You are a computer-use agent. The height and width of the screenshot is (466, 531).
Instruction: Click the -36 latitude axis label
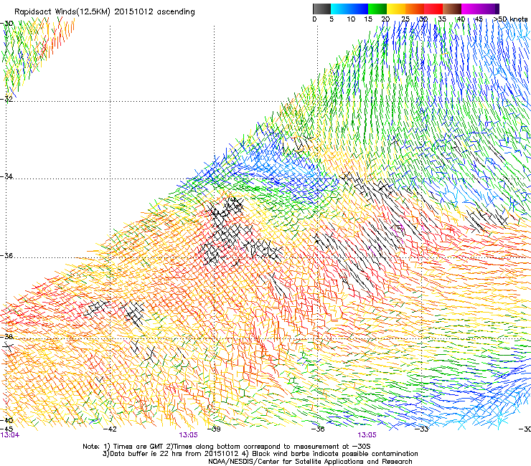(6, 255)
